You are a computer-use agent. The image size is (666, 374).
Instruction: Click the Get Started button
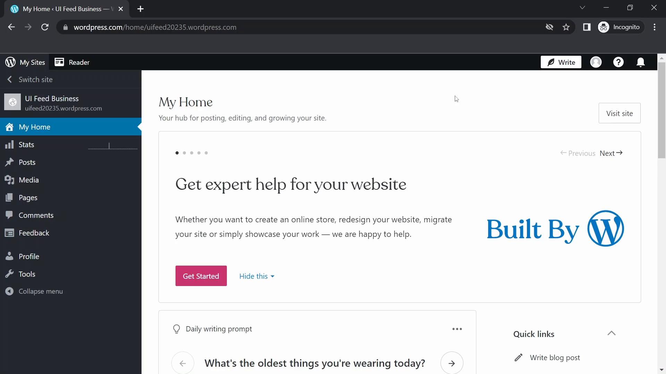pos(201,276)
